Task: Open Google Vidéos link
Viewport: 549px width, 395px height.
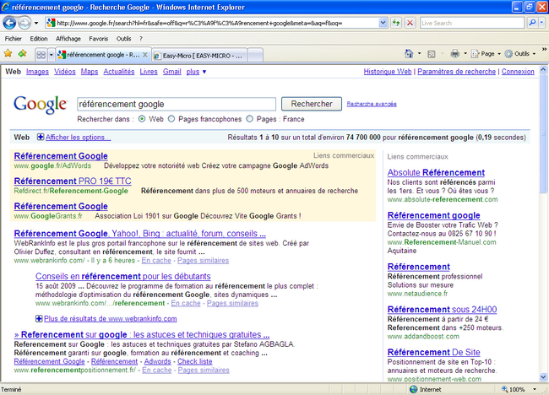Action: tap(65, 72)
